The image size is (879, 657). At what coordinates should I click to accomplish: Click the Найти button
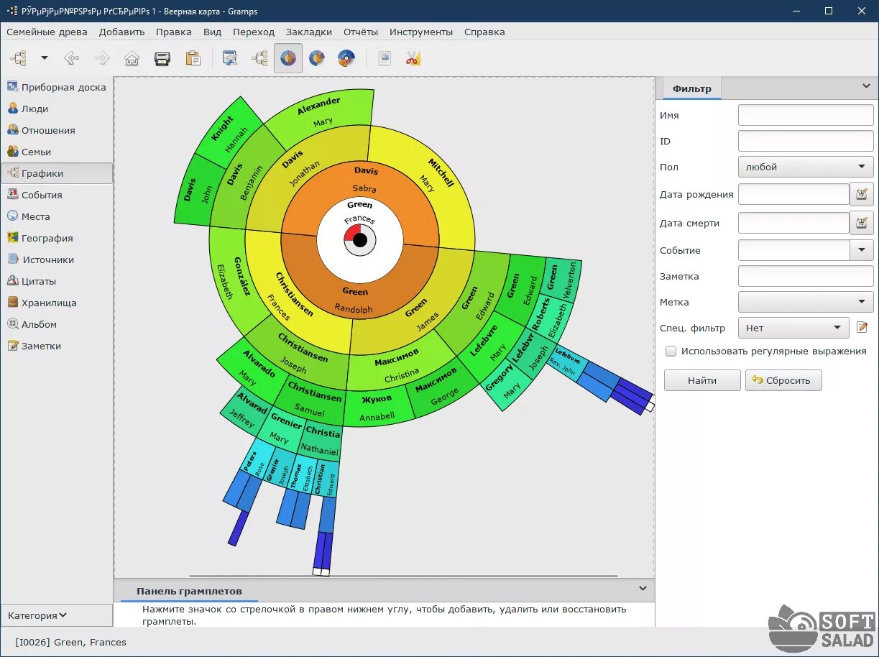[702, 380]
